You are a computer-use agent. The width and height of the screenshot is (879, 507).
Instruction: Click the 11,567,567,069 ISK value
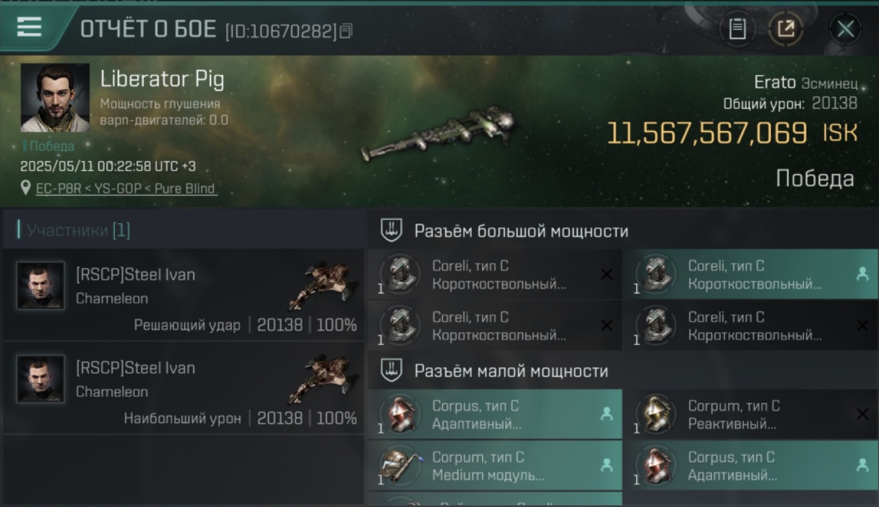732,133
